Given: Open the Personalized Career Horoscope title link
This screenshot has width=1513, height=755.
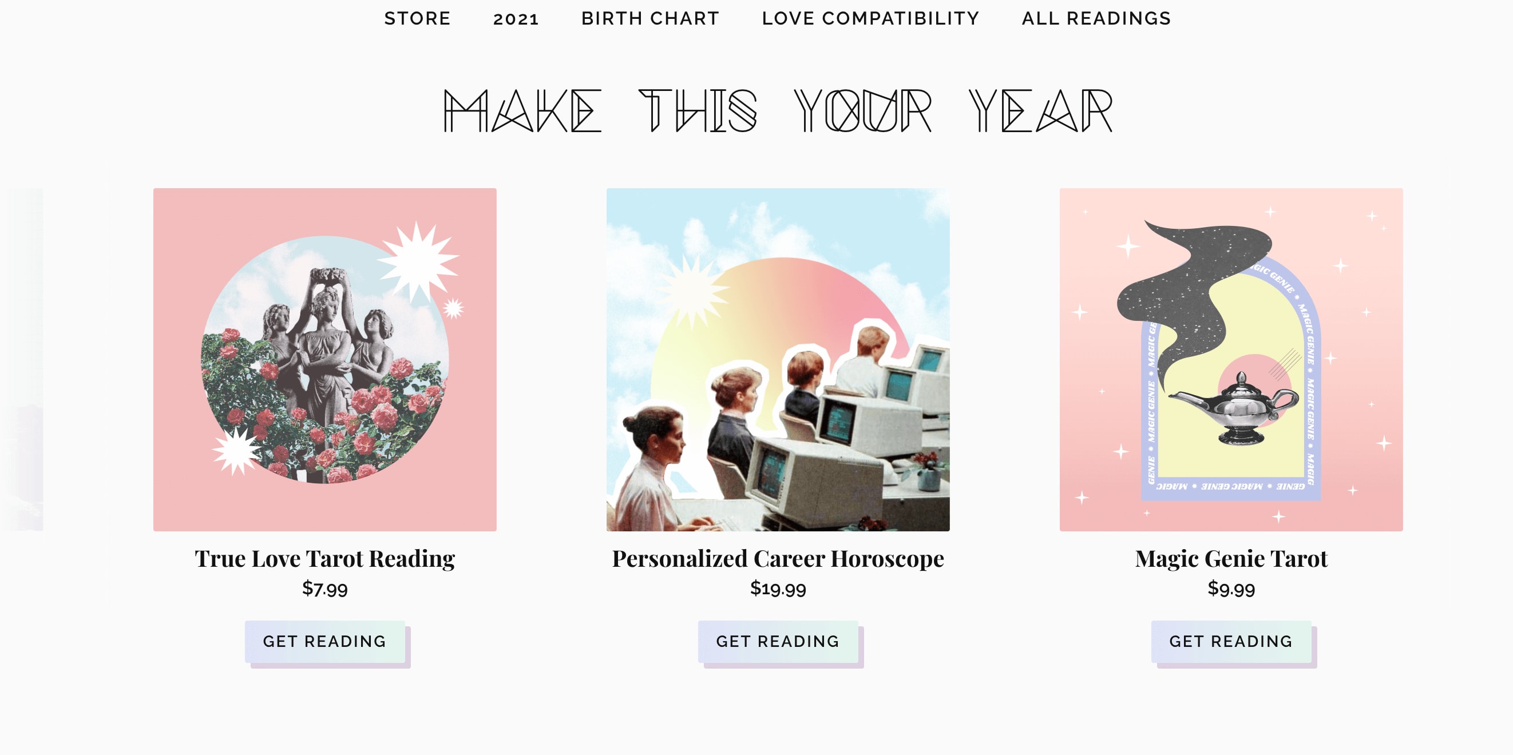Looking at the screenshot, I should 778,558.
